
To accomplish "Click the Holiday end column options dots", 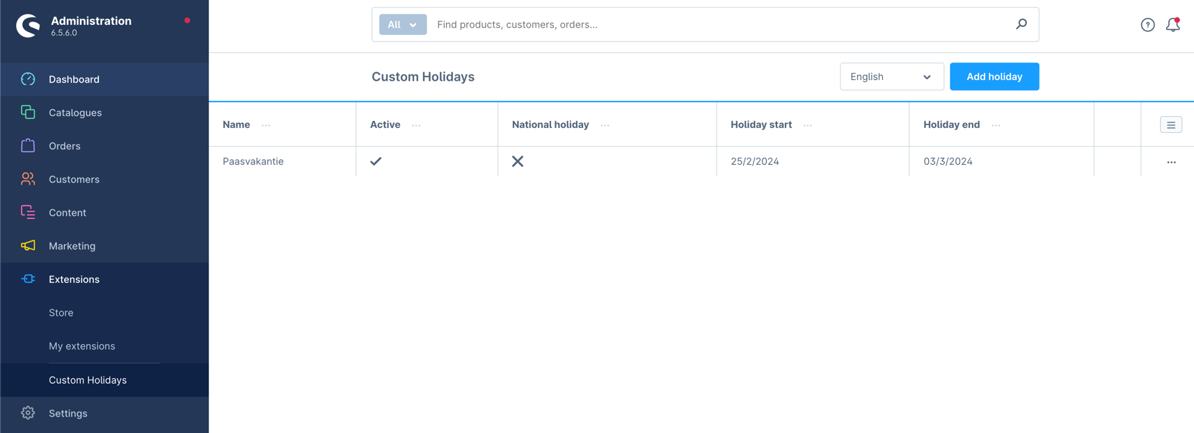I will pos(996,125).
